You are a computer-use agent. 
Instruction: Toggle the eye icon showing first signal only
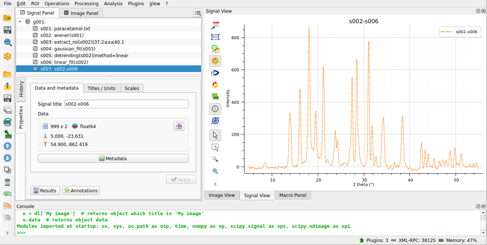click(x=215, y=73)
